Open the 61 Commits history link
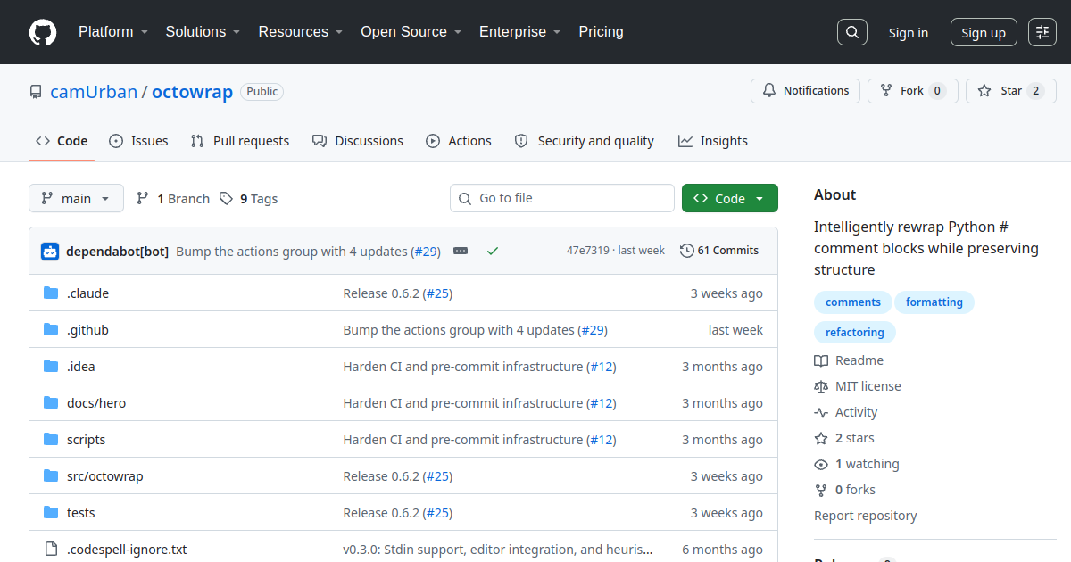The height and width of the screenshot is (562, 1071). 719,251
